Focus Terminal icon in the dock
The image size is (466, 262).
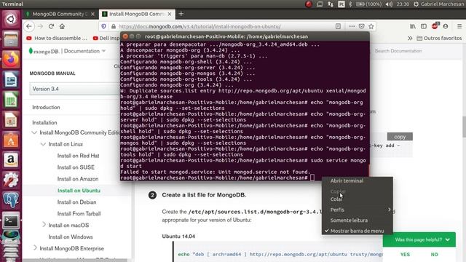pos(11,221)
